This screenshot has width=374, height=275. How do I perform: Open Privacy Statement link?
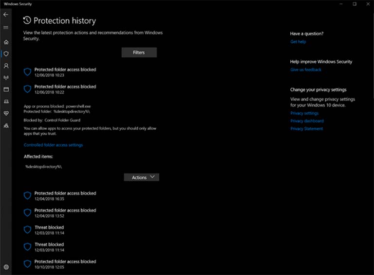306,129
